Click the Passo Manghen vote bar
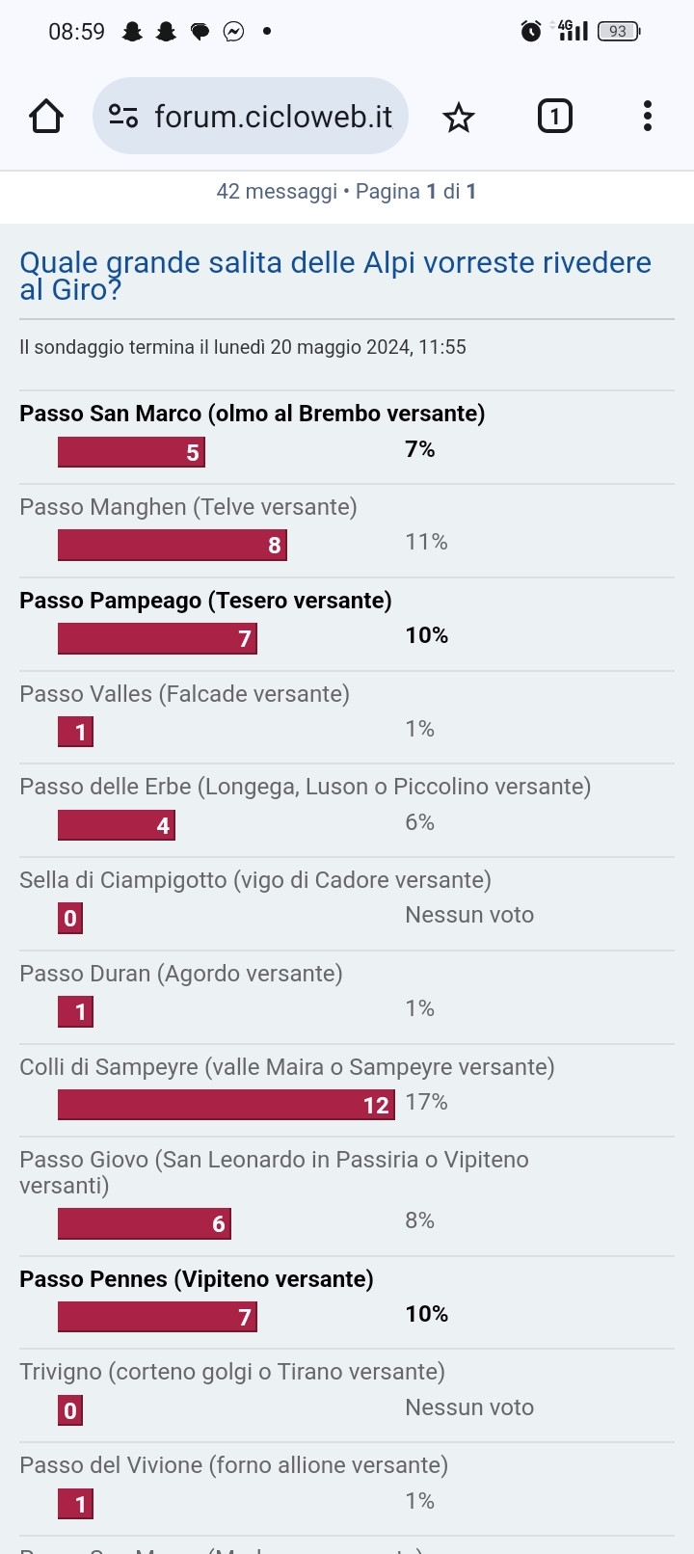 click(172, 545)
